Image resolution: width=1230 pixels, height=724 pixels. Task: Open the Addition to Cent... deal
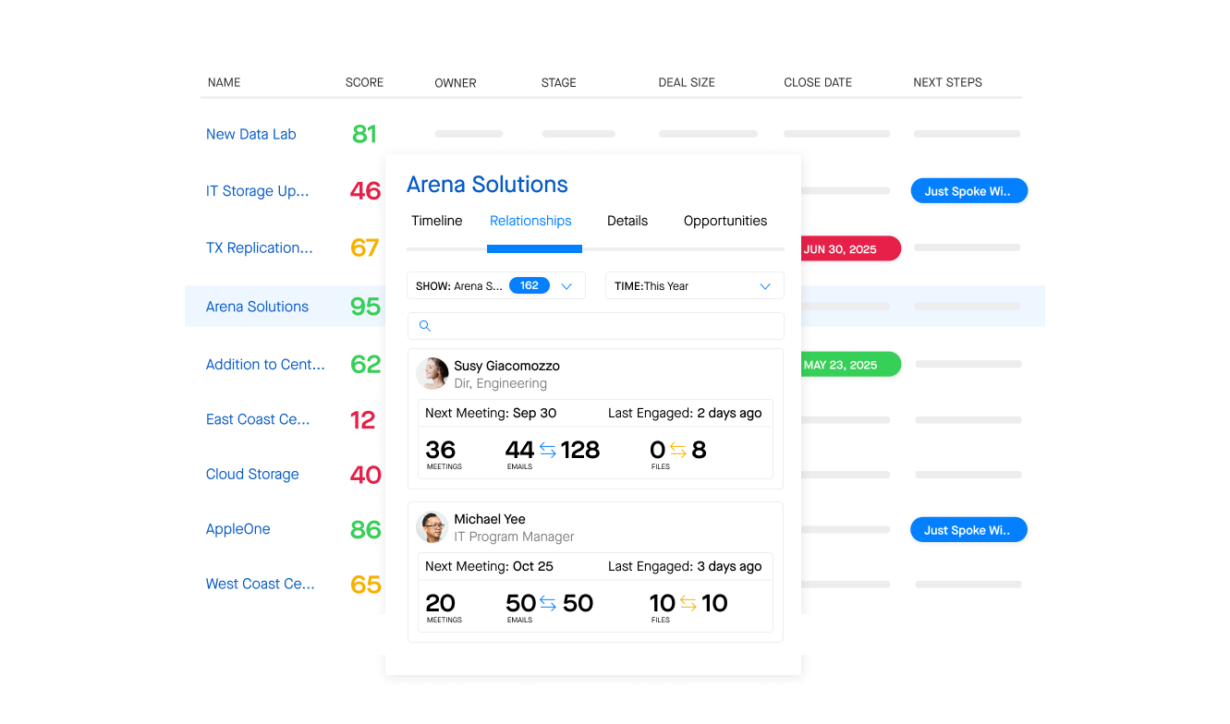(x=266, y=364)
